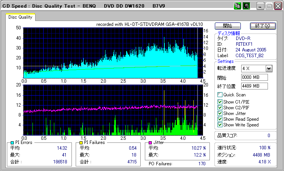Uncheck Show C1/PIE option
Image resolution: width=284 pixels, height=171 pixels.
(220, 102)
